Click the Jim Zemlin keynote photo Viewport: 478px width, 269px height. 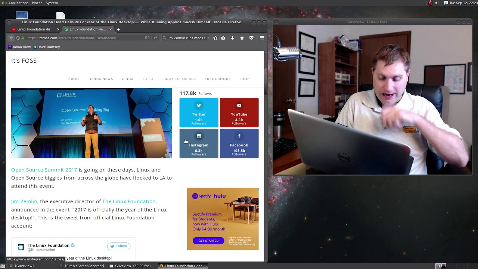(91, 123)
